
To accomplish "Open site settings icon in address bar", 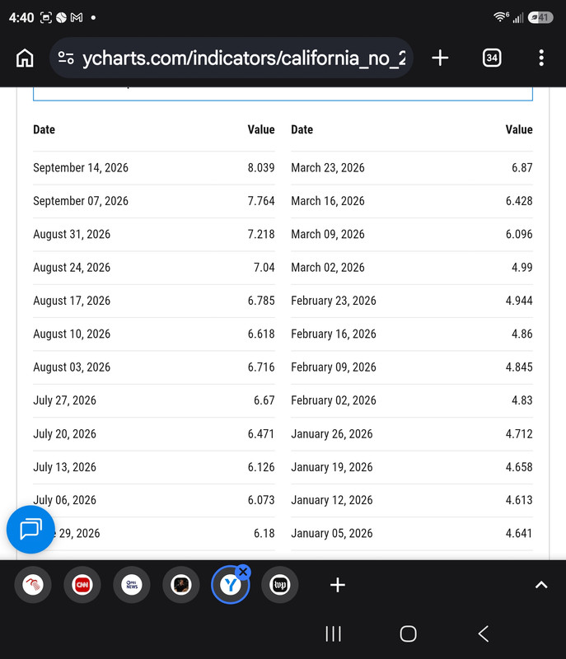I will pyautogui.click(x=66, y=58).
